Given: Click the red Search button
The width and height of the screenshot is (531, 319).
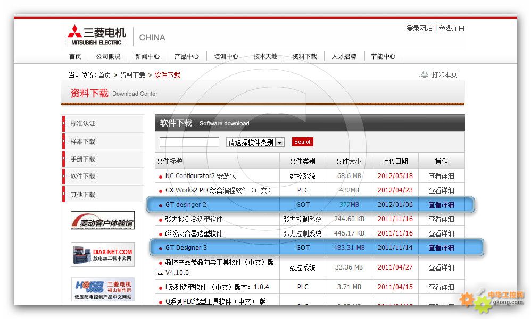Looking at the screenshot, I should [303, 142].
